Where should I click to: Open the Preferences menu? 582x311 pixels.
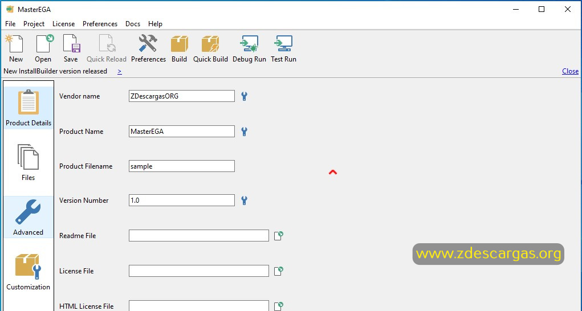(x=100, y=24)
